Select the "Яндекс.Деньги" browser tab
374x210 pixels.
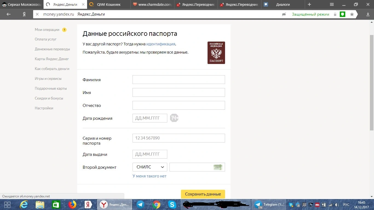point(65,4)
